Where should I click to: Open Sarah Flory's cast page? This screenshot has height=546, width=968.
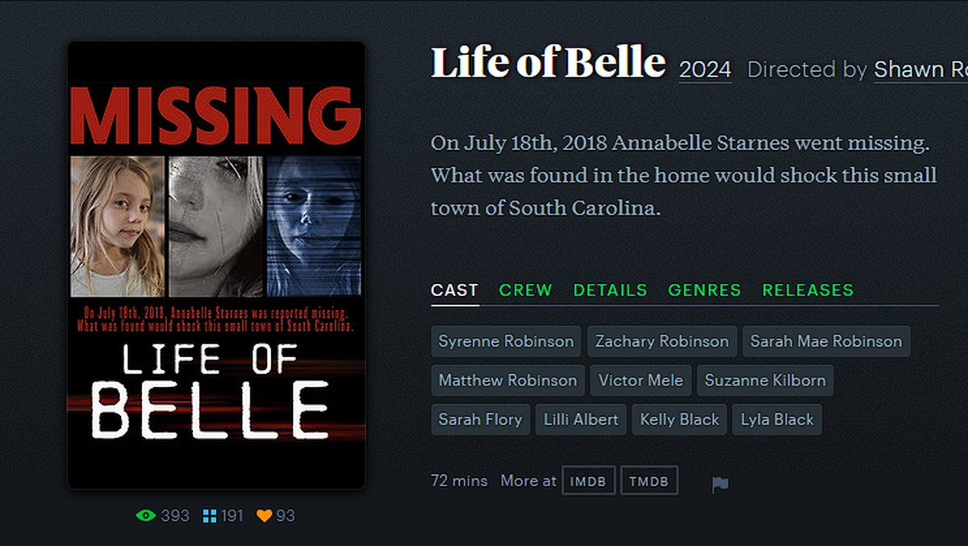(480, 419)
